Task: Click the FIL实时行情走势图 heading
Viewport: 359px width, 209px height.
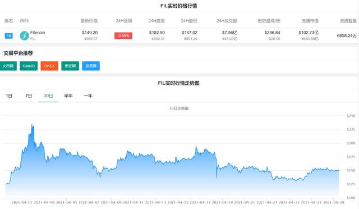Action: pyautogui.click(x=178, y=83)
